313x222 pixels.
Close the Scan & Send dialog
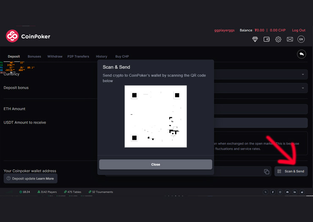coord(156,165)
